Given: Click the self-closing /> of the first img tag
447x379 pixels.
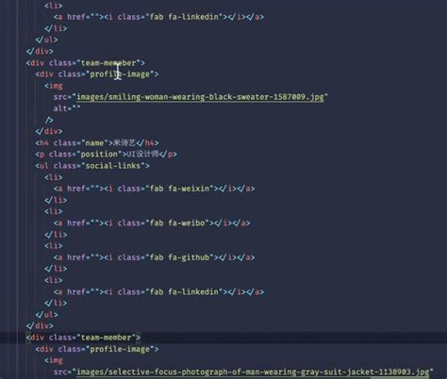Looking at the screenshot, I should pyautogui.click(x=49, y=120).
